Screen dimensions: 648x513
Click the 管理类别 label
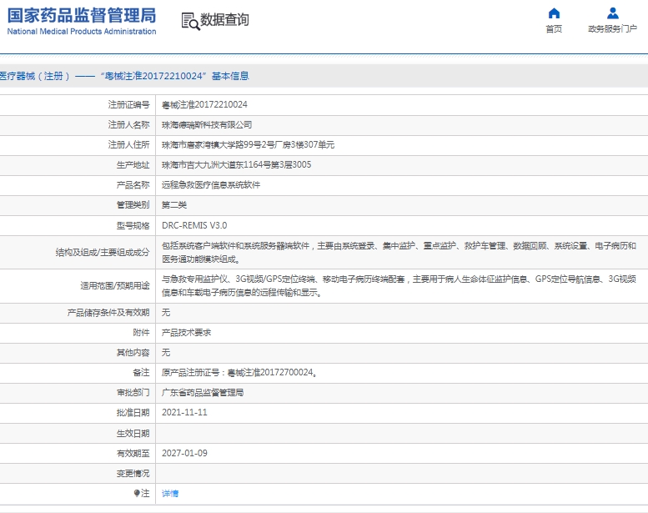click(133, 204)
